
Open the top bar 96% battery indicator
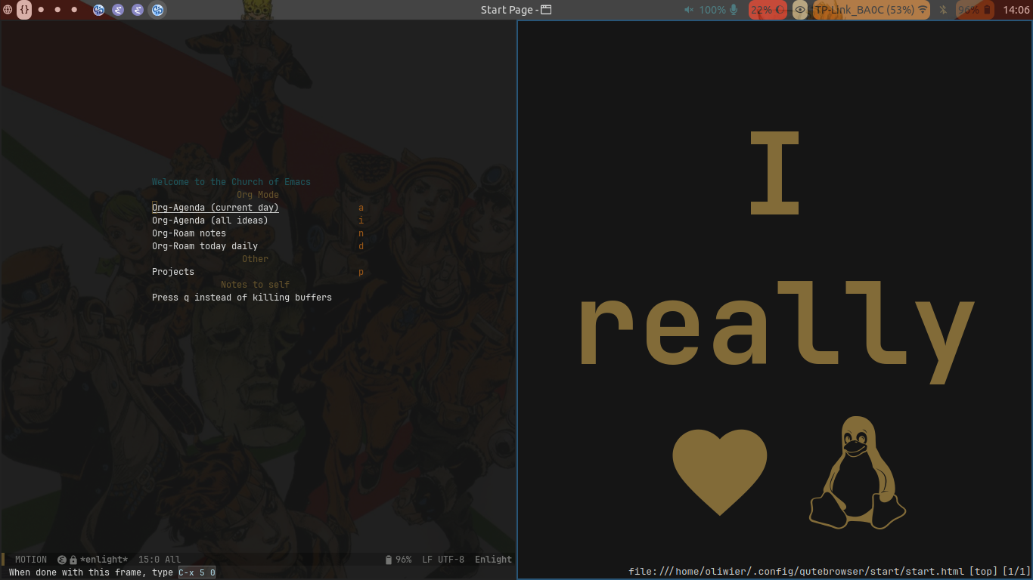coord(975,10)
